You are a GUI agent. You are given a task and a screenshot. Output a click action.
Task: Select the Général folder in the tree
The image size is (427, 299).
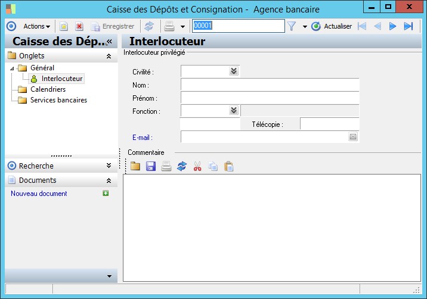(42, 68)
